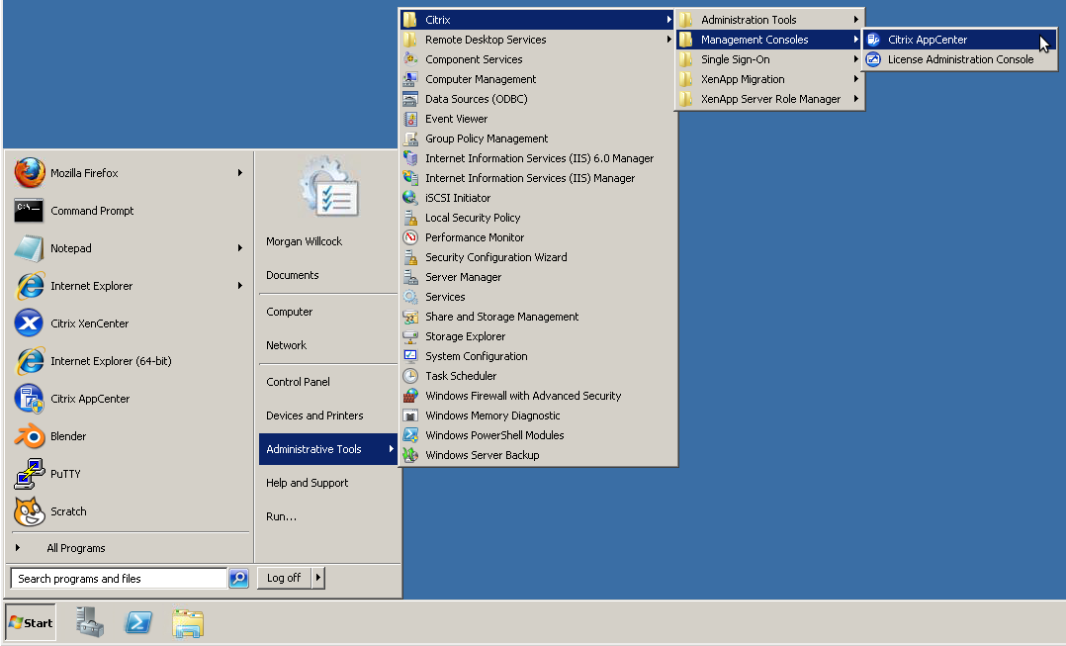The width and height of the screenshot is (1066, 646).
Task: Click the Event Viewer icon
Action: [410, 119]
